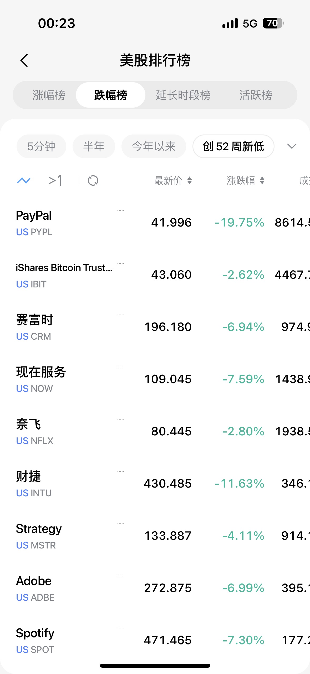Toggle the trend line chart view icon
This screenshot has width=310, height=674.
coord(24,181)
